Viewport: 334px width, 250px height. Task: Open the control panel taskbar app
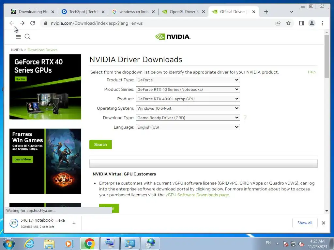[130, 243]
